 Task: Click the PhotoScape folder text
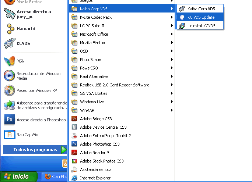pos(91,60)
